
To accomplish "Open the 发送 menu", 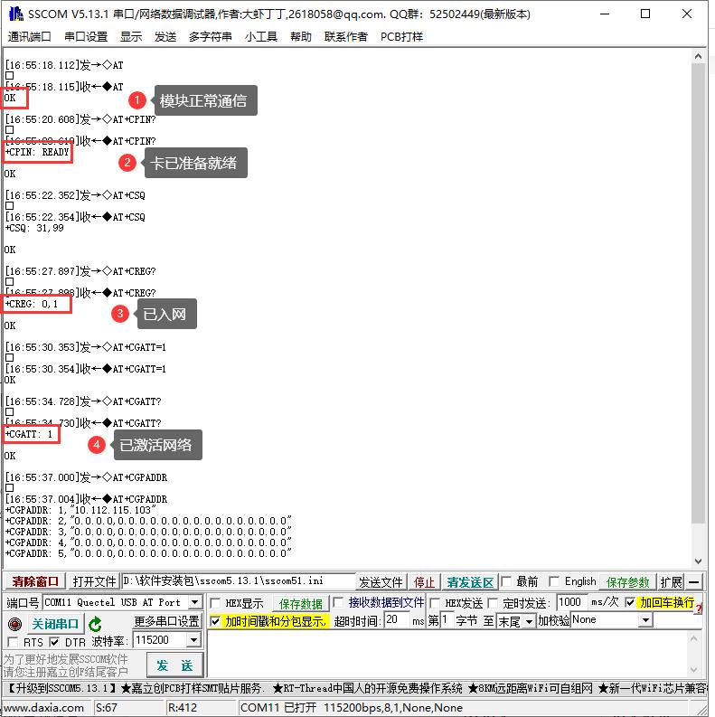I will (x=165, y=36).
